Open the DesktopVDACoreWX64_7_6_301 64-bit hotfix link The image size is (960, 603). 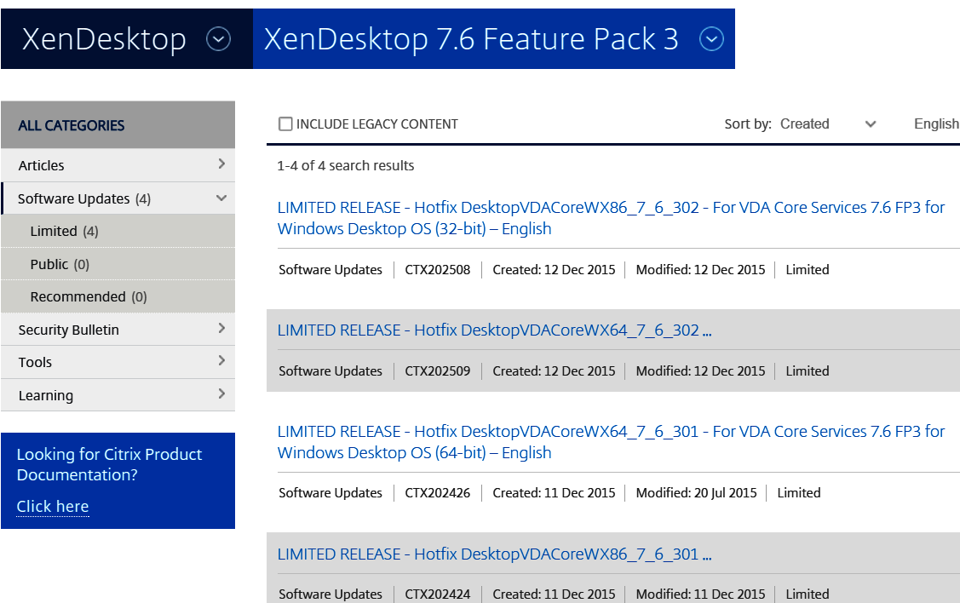[611, 442]
